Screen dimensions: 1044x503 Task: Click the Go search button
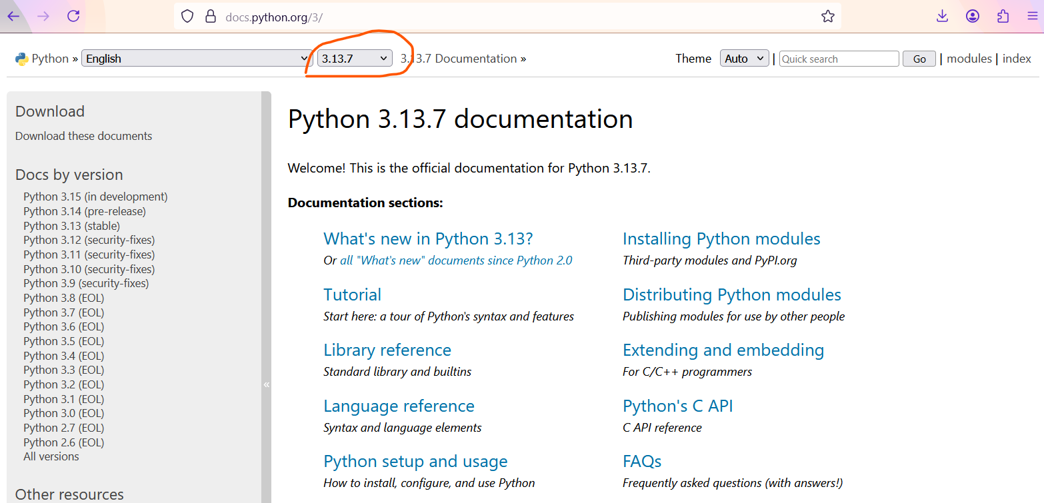[919, 59]
